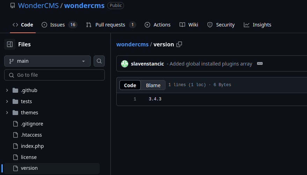Open the wondercms breadcrumb link
The height and width of the screenshot is (175, 307).
[132, 44]
